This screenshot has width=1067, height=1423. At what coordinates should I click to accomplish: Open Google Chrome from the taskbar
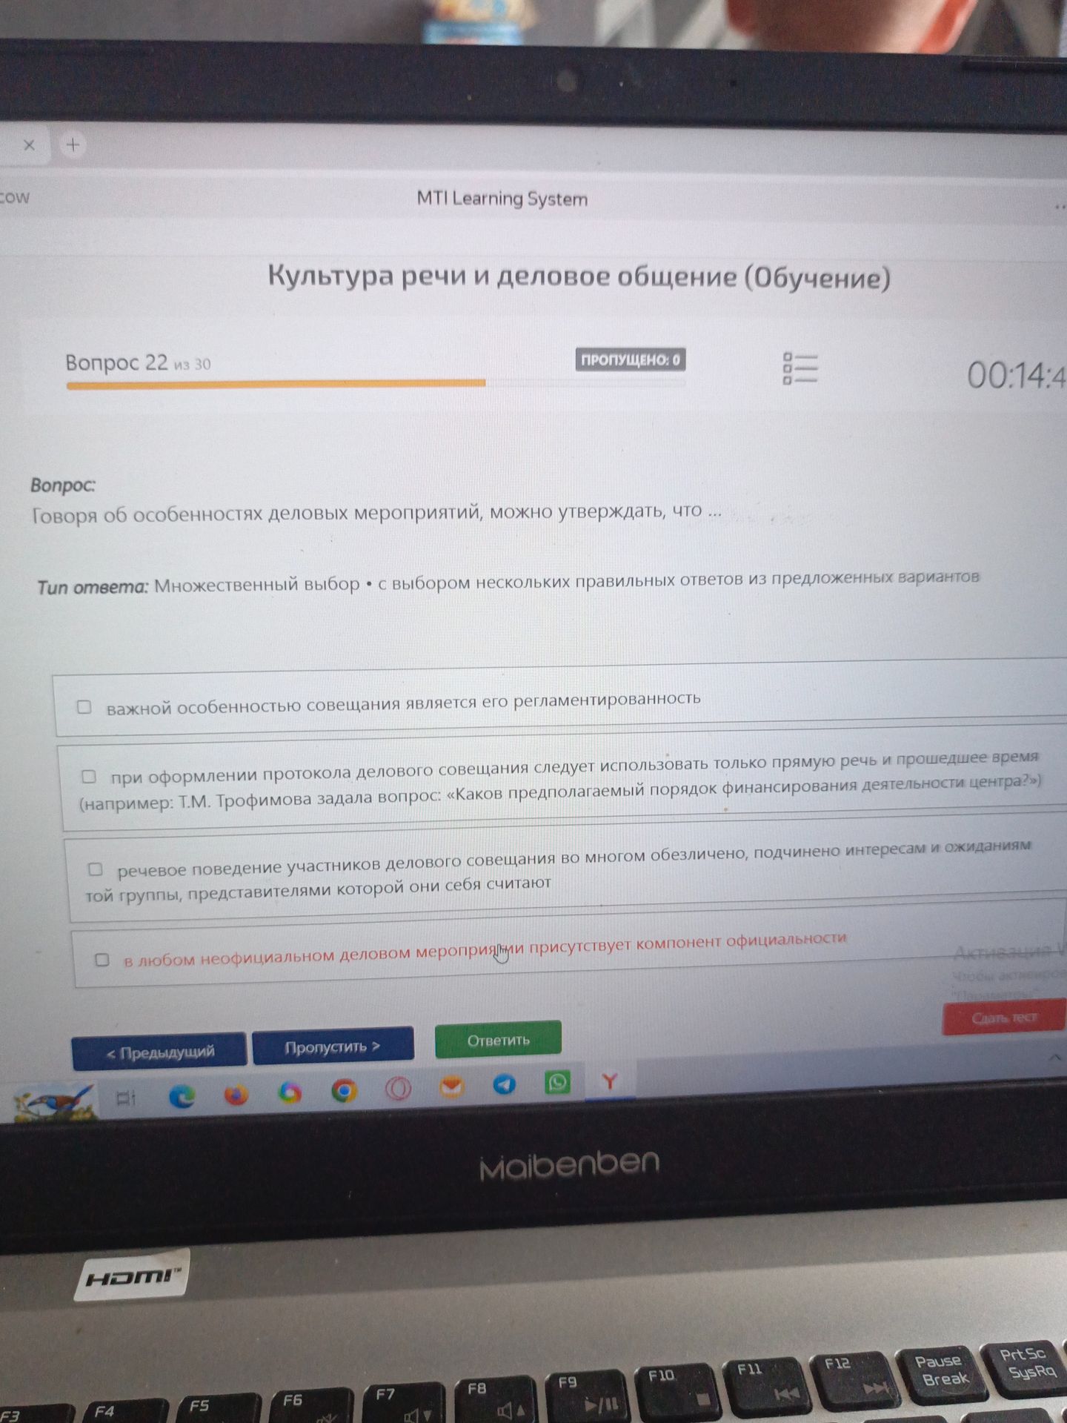tap(344, 1089)
